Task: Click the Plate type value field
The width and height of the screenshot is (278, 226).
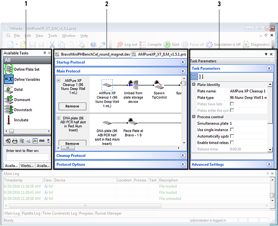Action: pyautogui.click(x=248, y=97)
